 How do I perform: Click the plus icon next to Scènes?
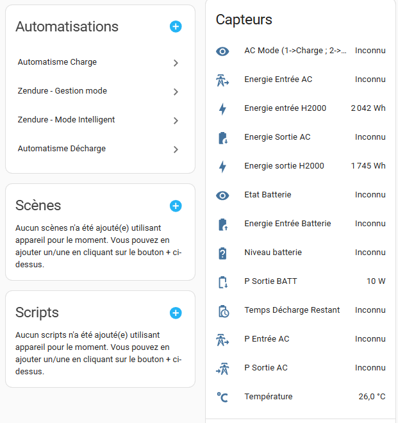(176, 206)
